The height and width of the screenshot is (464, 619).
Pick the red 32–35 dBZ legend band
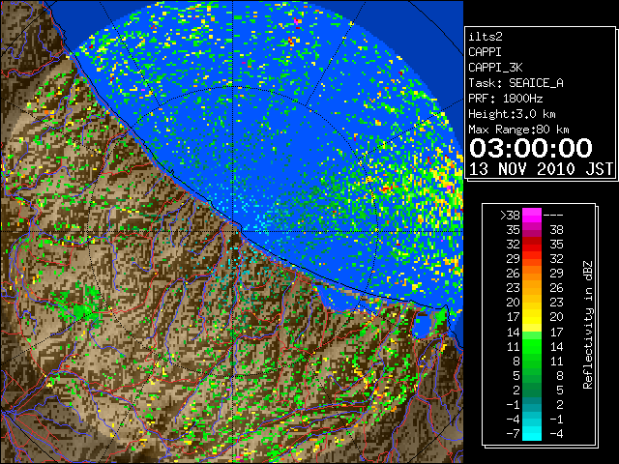(x=532, y=245)
